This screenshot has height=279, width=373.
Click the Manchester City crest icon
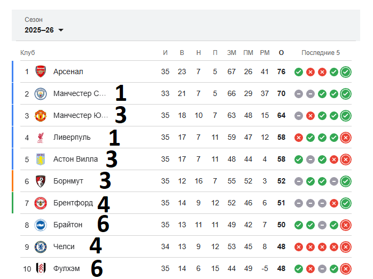coord(41,93)
